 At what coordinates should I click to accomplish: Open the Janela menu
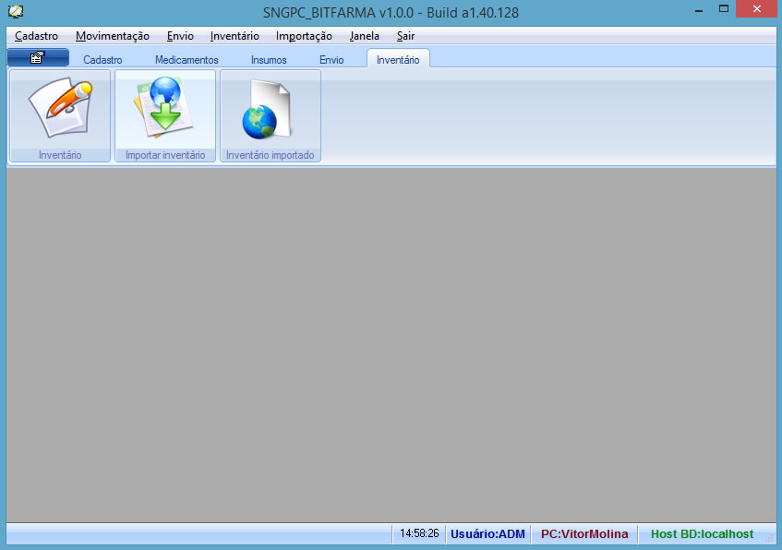tap(364, 36)
